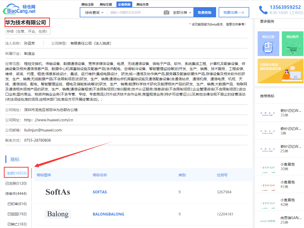Open the Balong trademark image
The height and width of the screenshot is (228, 304).
coord(58,214)
